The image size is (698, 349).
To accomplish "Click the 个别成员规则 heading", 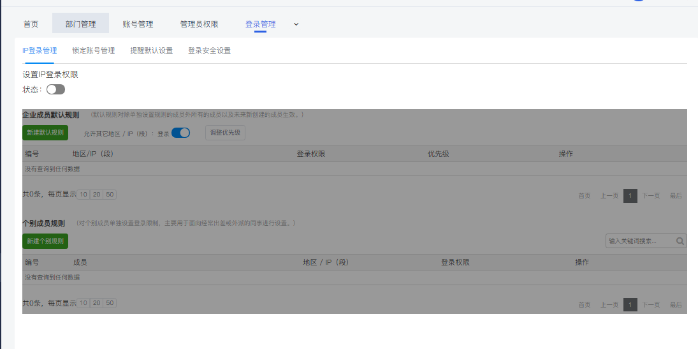I will click(x=43, y=223).
